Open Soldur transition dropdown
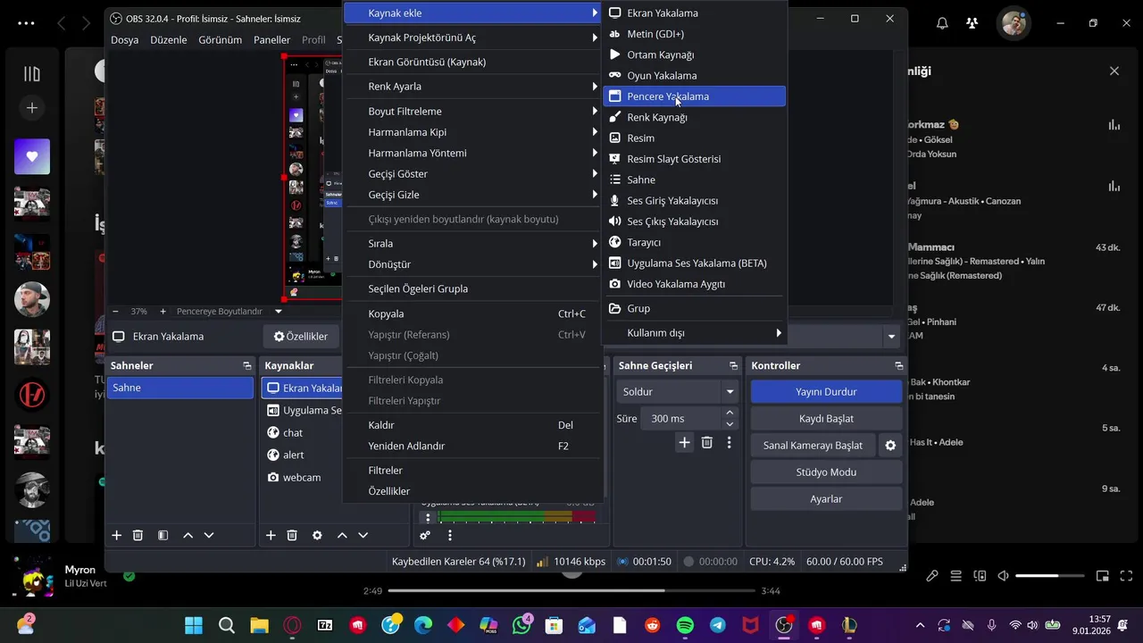The width and height of the screenshot is (1143, 643). (678, 392)
